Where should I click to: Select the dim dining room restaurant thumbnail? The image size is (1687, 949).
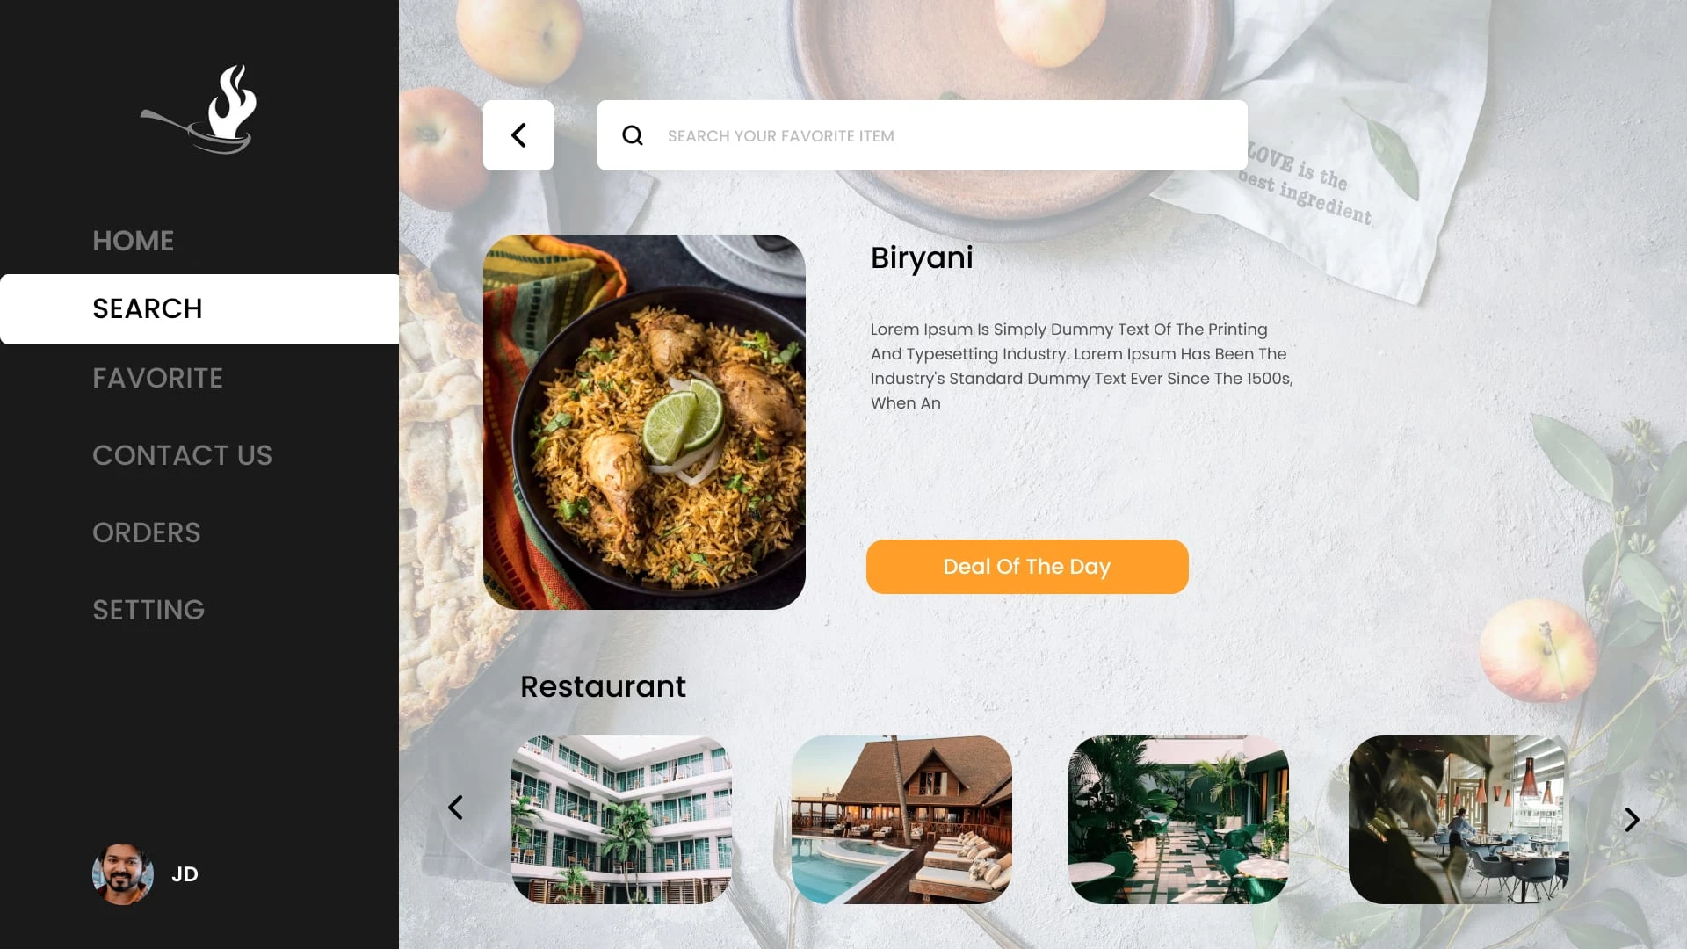pyautogui.click(x=1459, y=820)
